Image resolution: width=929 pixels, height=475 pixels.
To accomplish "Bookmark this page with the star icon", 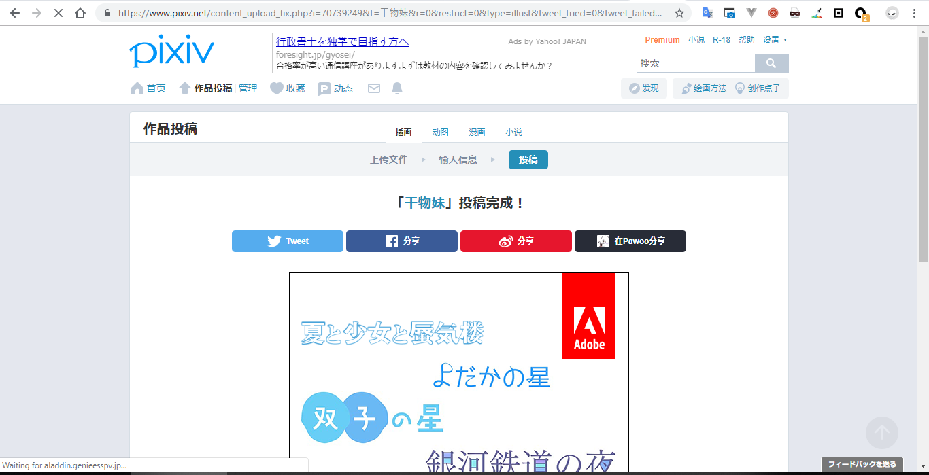I will tap(679, 13).
